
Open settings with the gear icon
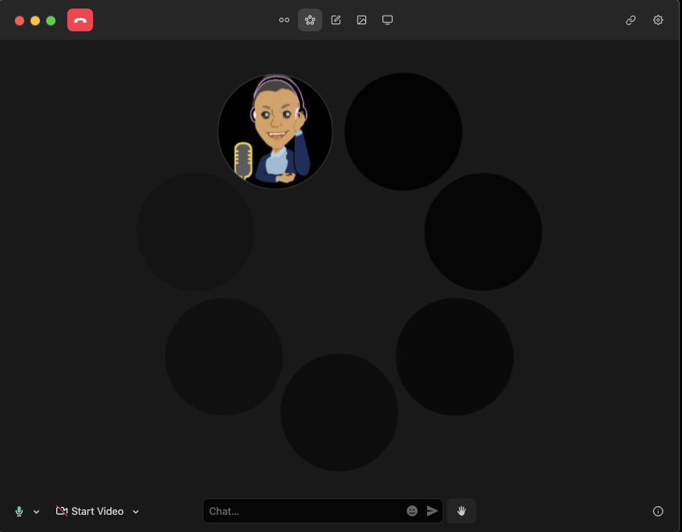point(658,20)
